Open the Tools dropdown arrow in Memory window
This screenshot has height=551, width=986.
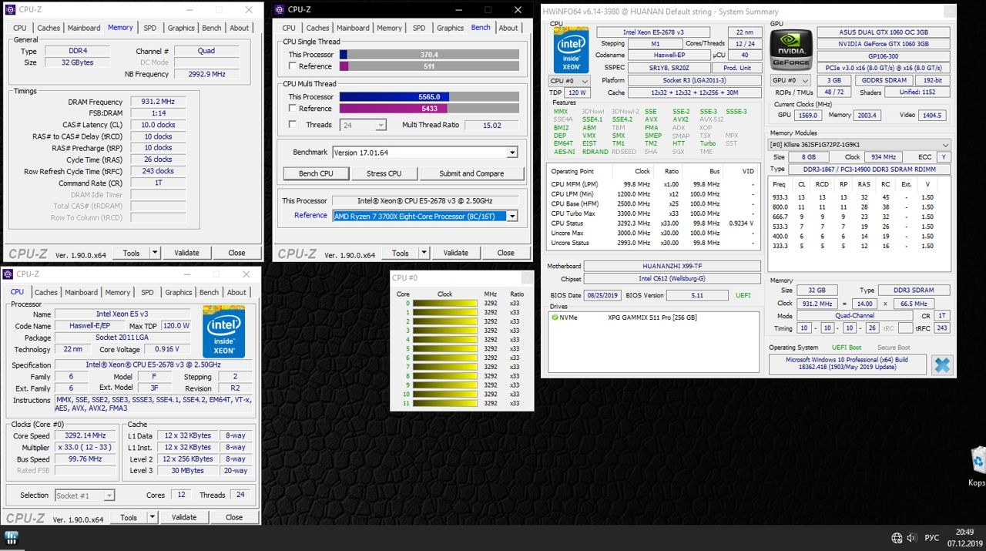pos(154,253)
